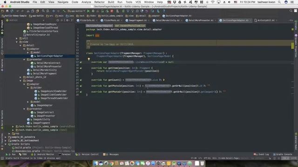298x167 pixels.
Task: Click the Replace toolbar icon
Action: [48, 11]
